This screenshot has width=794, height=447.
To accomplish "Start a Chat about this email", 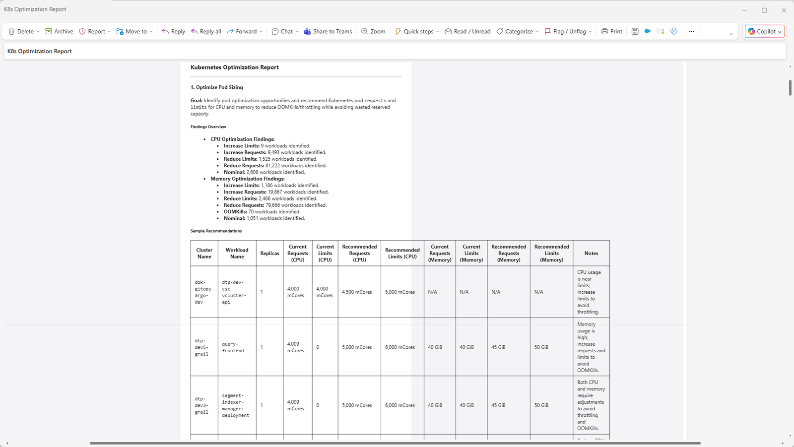I will coord(282,31).
